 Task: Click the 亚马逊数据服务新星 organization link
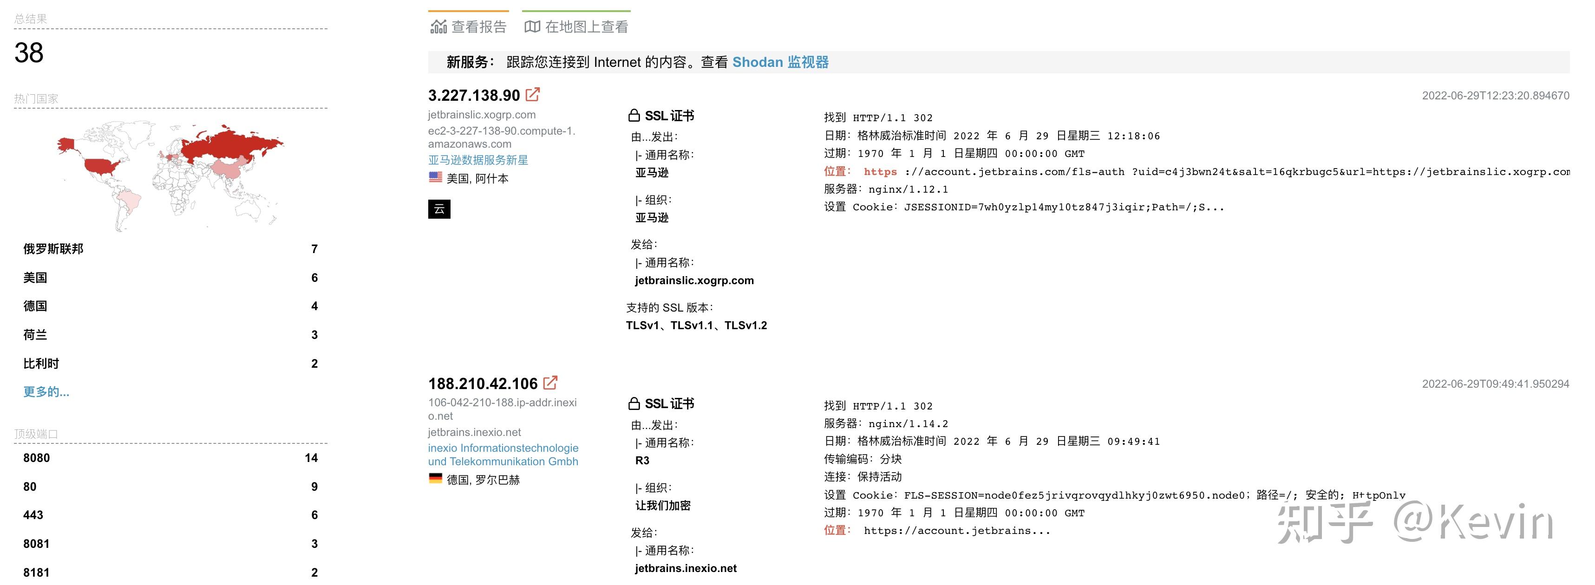coord(478,160)
